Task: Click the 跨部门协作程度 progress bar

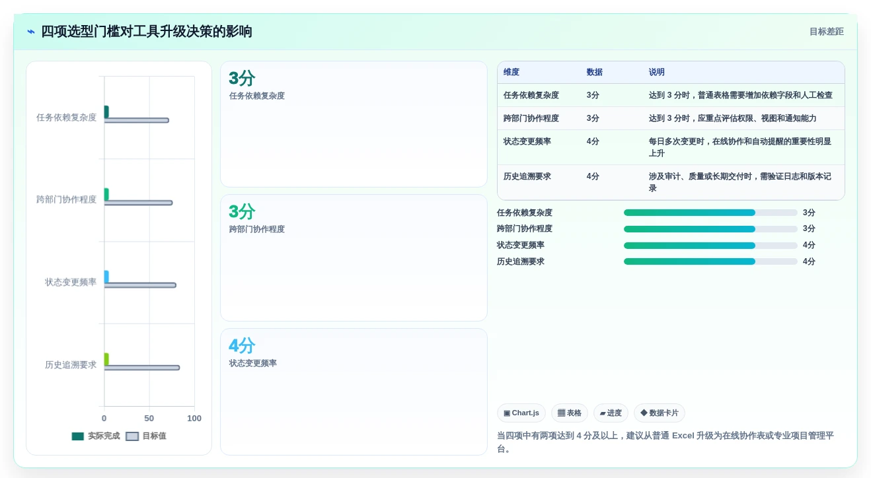Action: pyautogui.click(x=710, y=229)
